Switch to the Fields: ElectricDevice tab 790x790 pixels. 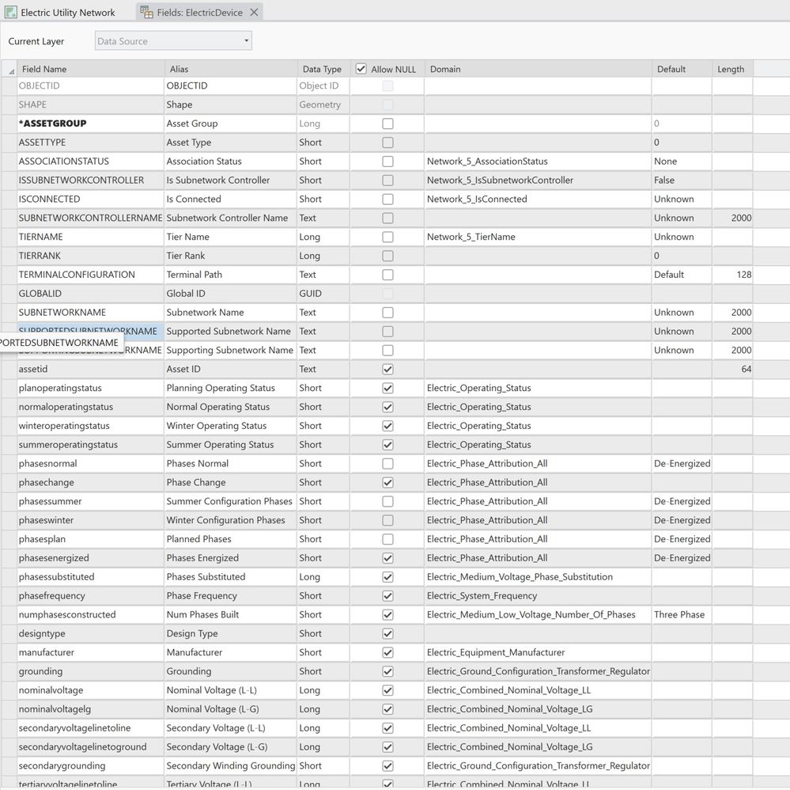[198, 13]
